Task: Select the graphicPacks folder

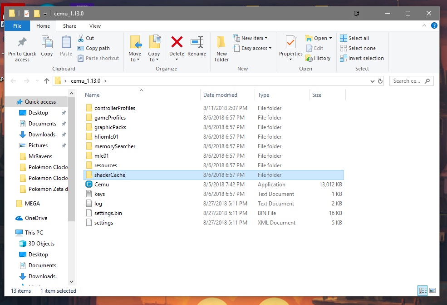Action: tap(214, 127)
